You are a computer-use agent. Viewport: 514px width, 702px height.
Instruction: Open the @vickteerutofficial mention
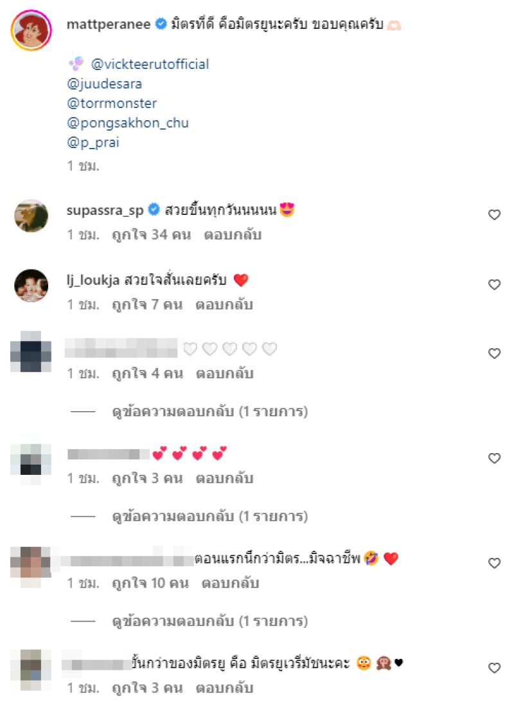[x=150, y=64]
